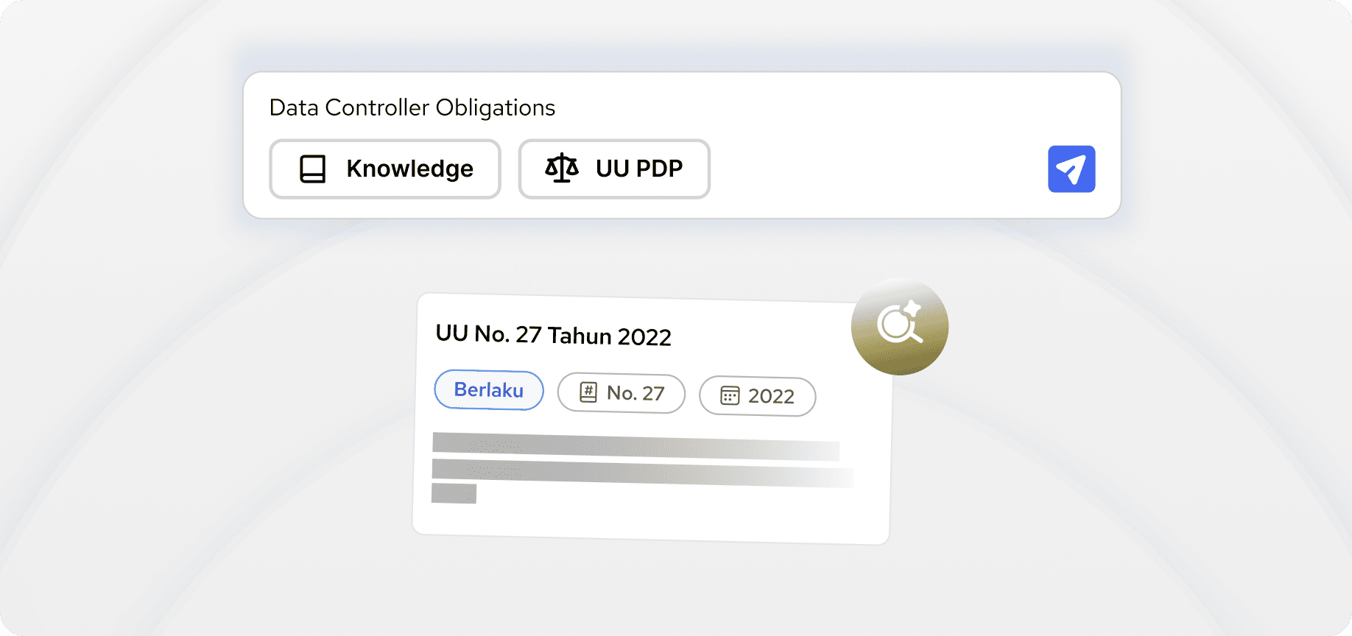Click the hash document icon in No. 27 chip
The image size is (1352, 636).
[588, 392]
